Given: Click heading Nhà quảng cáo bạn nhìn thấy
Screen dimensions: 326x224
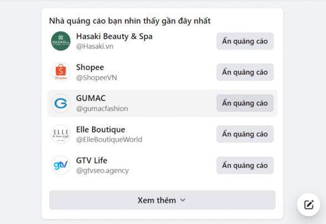Looking at the screenshot, I should (x=130, y=21).
